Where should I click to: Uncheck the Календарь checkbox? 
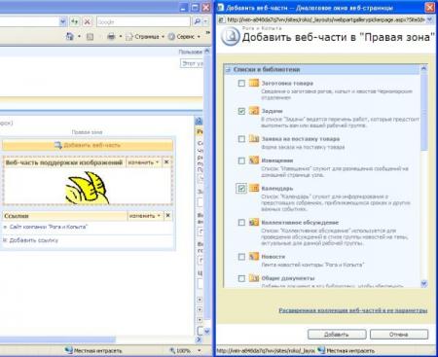click(241, 189)
